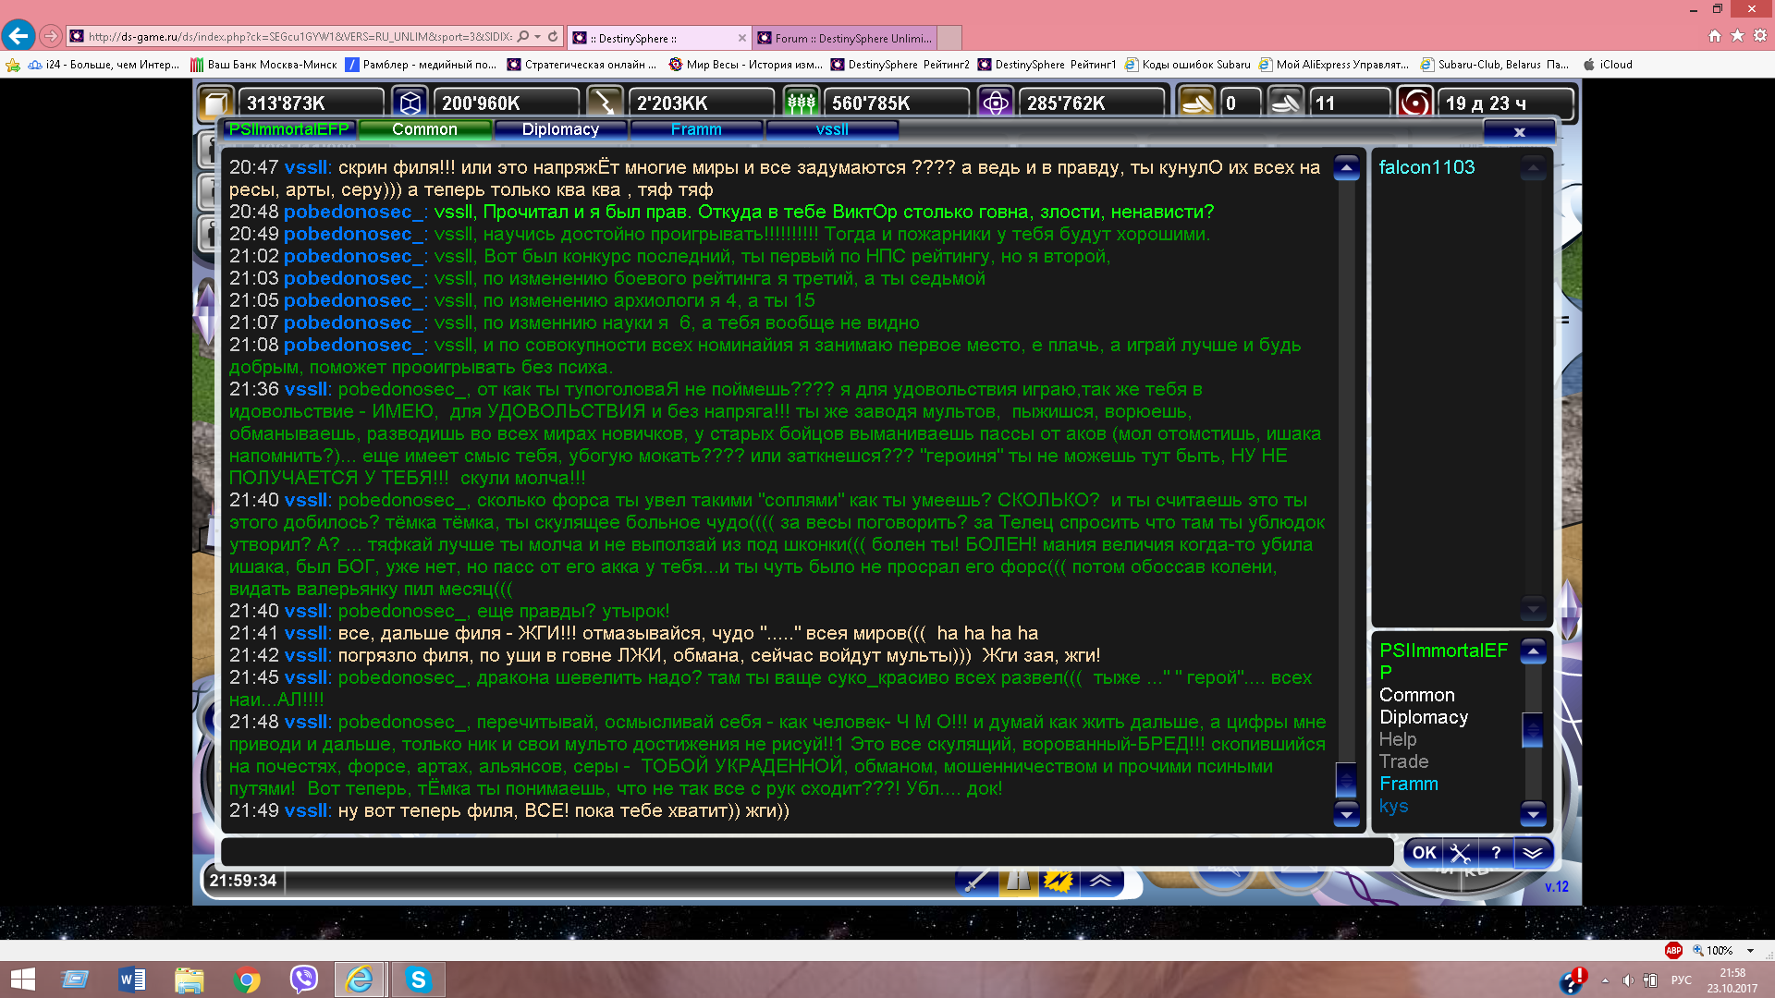The height and width of the screenshot is (998, 1775).
Task: Open chat help question mark button
Action: 1496,853
